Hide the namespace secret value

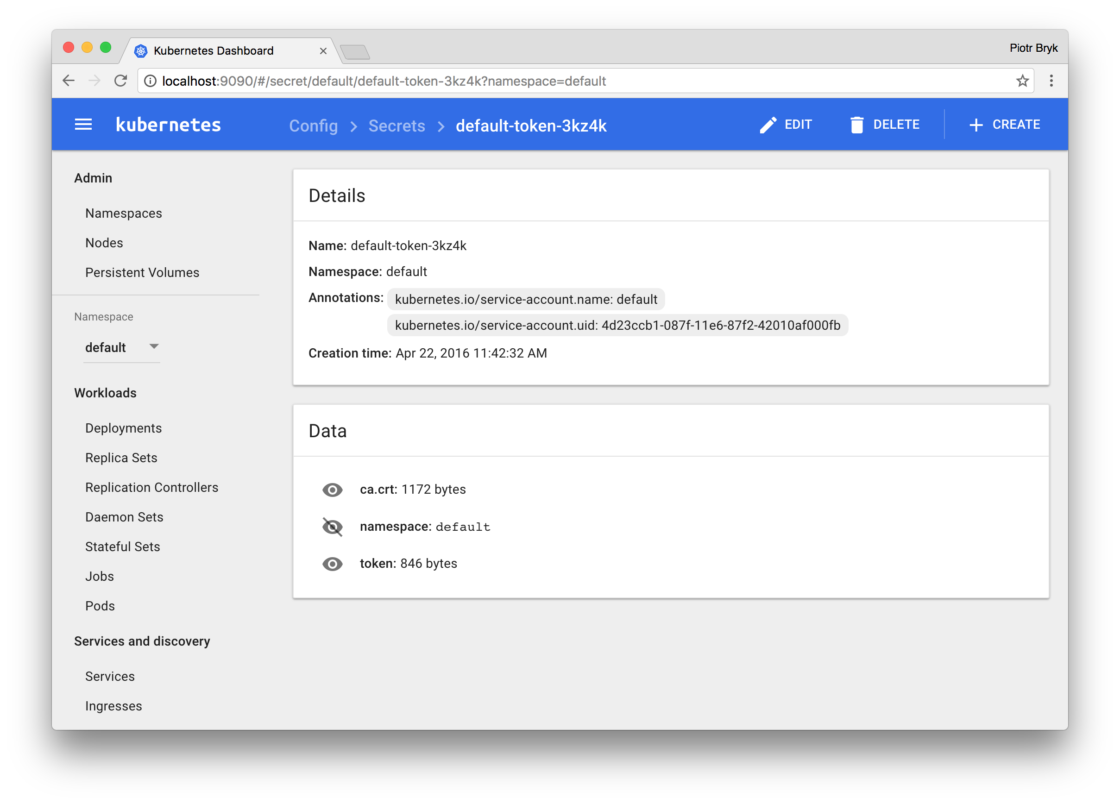pyautogui.click(x=333, y=527)
